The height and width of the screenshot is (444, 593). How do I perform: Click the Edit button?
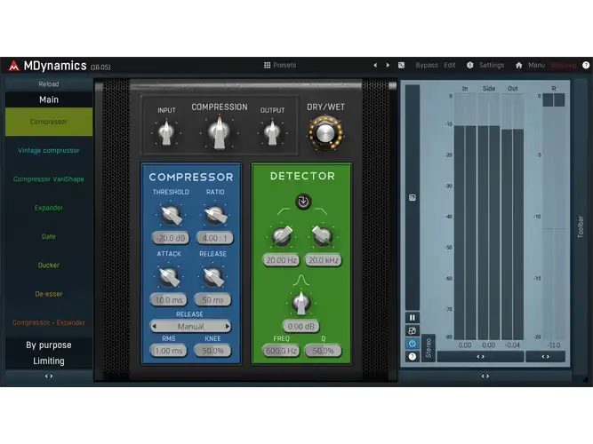pyautogui.click(x=450, y=65)
